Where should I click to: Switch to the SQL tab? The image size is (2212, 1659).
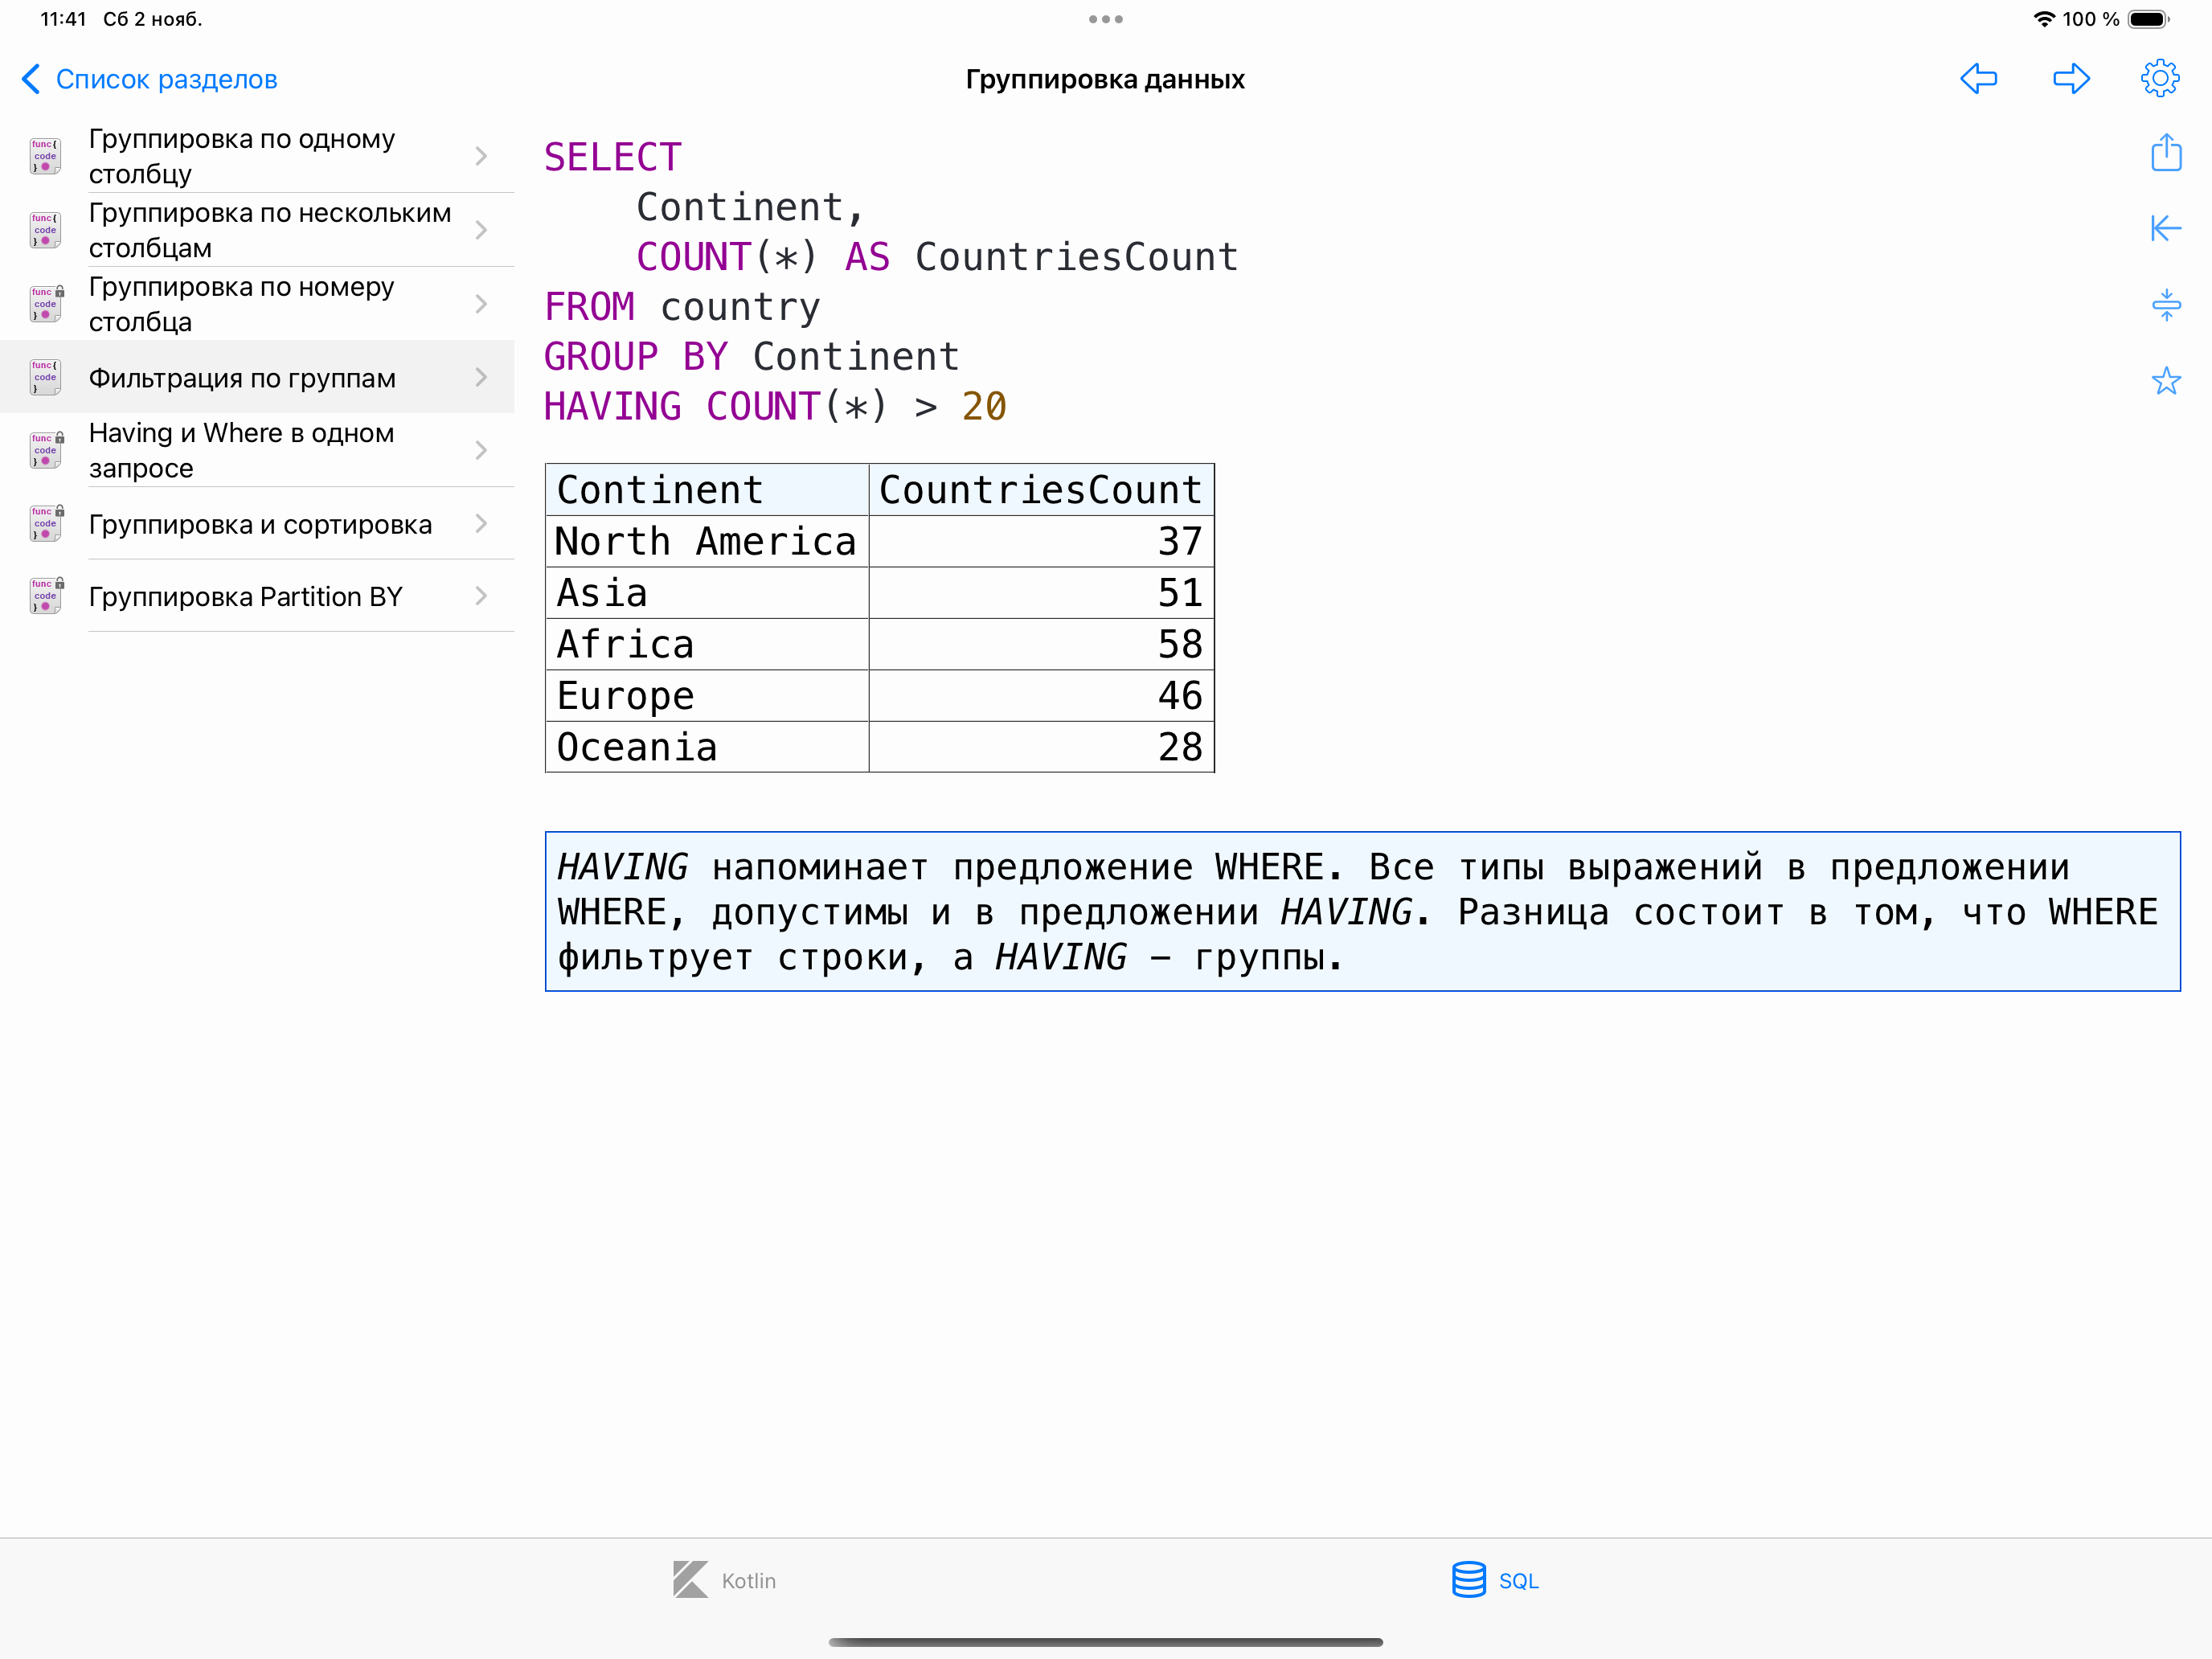pyautogui.click(x=1495, y=1580)
